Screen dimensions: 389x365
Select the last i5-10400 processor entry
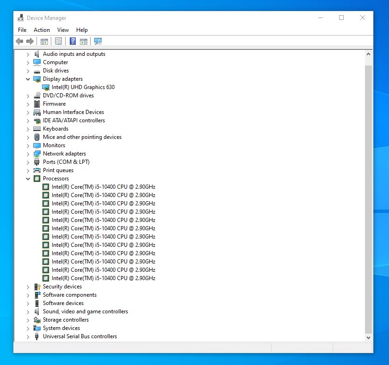coord(103,278)
